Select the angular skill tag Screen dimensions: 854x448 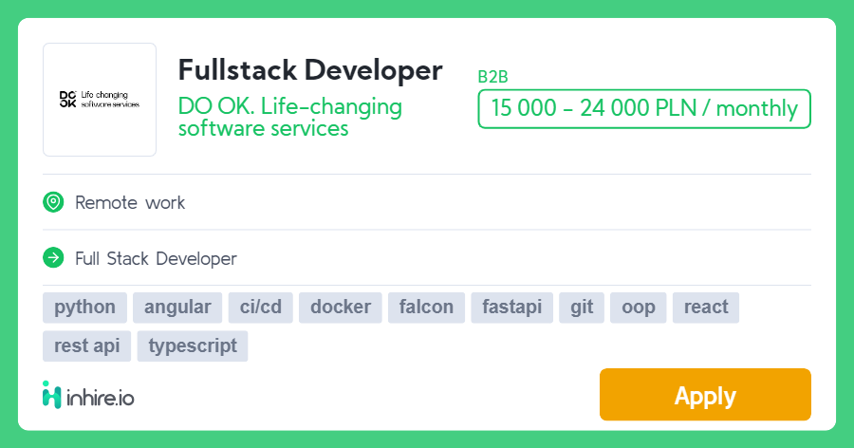click(177, 308)
